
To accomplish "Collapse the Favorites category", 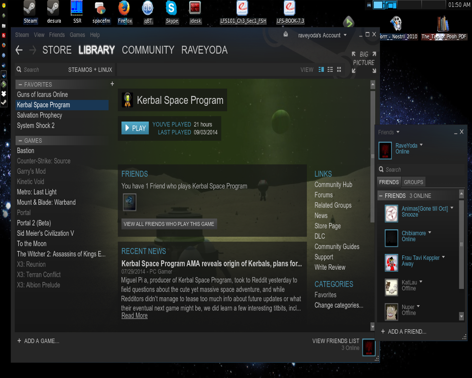I will click(x=20, y=85).
